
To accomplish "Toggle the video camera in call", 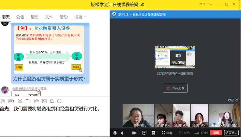I will pyautogui.click(x=134, y=133).
